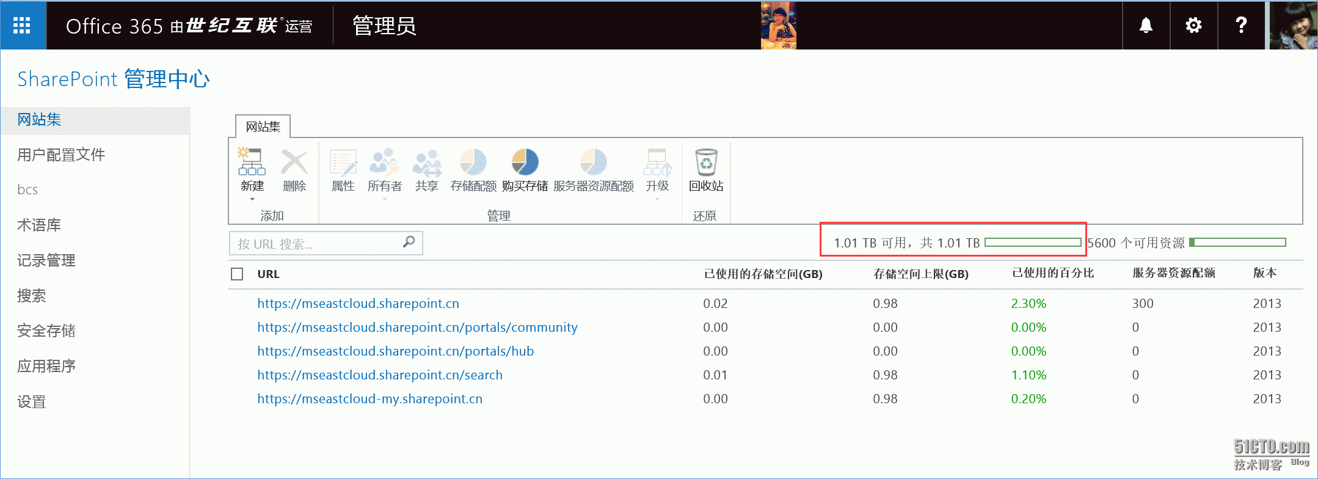Click the URL column header
The image size is (1318, 479).
268,274
